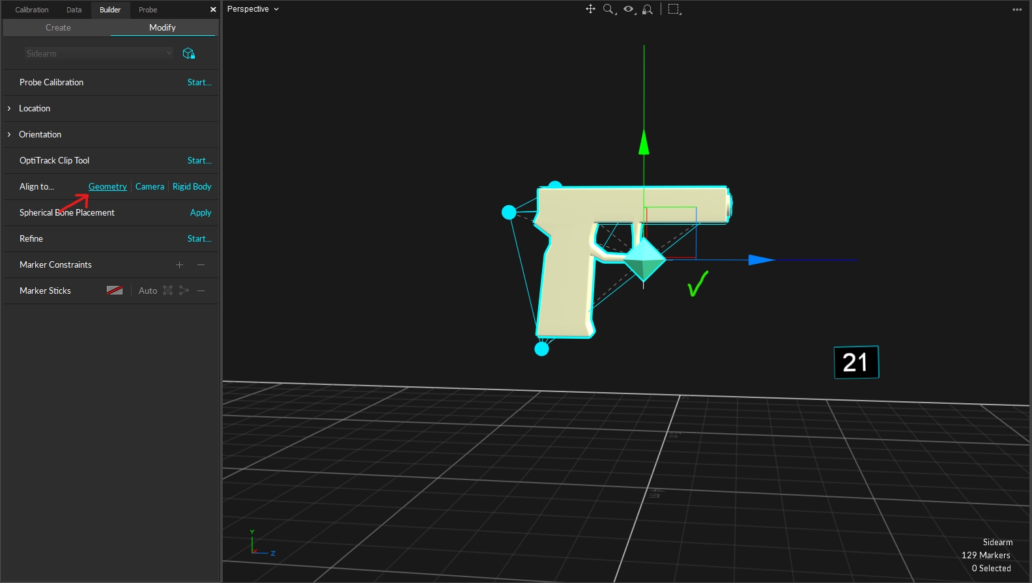1032x583 pixels.
Task: Toggle Auto marker sticks option
Action: 148,291
